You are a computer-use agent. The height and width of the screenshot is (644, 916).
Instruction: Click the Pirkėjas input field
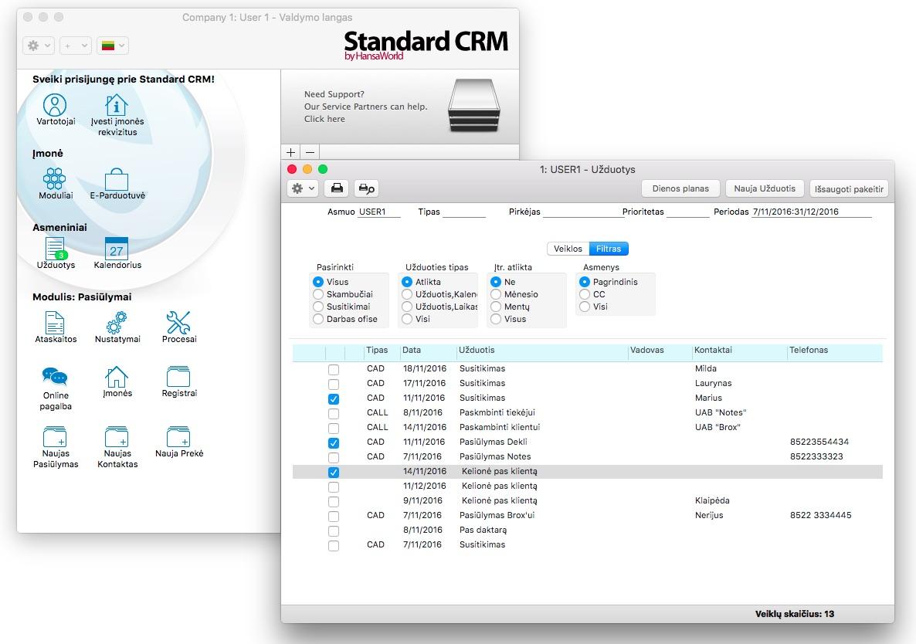coord(582,212)
